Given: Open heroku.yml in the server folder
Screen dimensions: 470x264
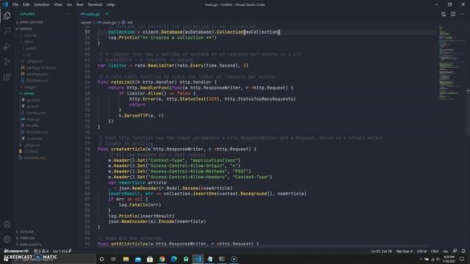Looking at the screenshot, I should pyautogui.click(x=36, y=113).
